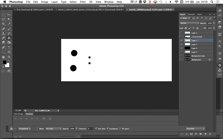Open the Foreground fill source dropdown
Image resolution: width=223 pixels, height=139 pixels.
[x=25, y=129]
